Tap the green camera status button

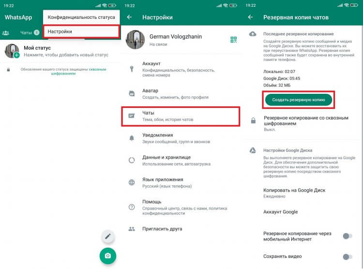(107, 255)
